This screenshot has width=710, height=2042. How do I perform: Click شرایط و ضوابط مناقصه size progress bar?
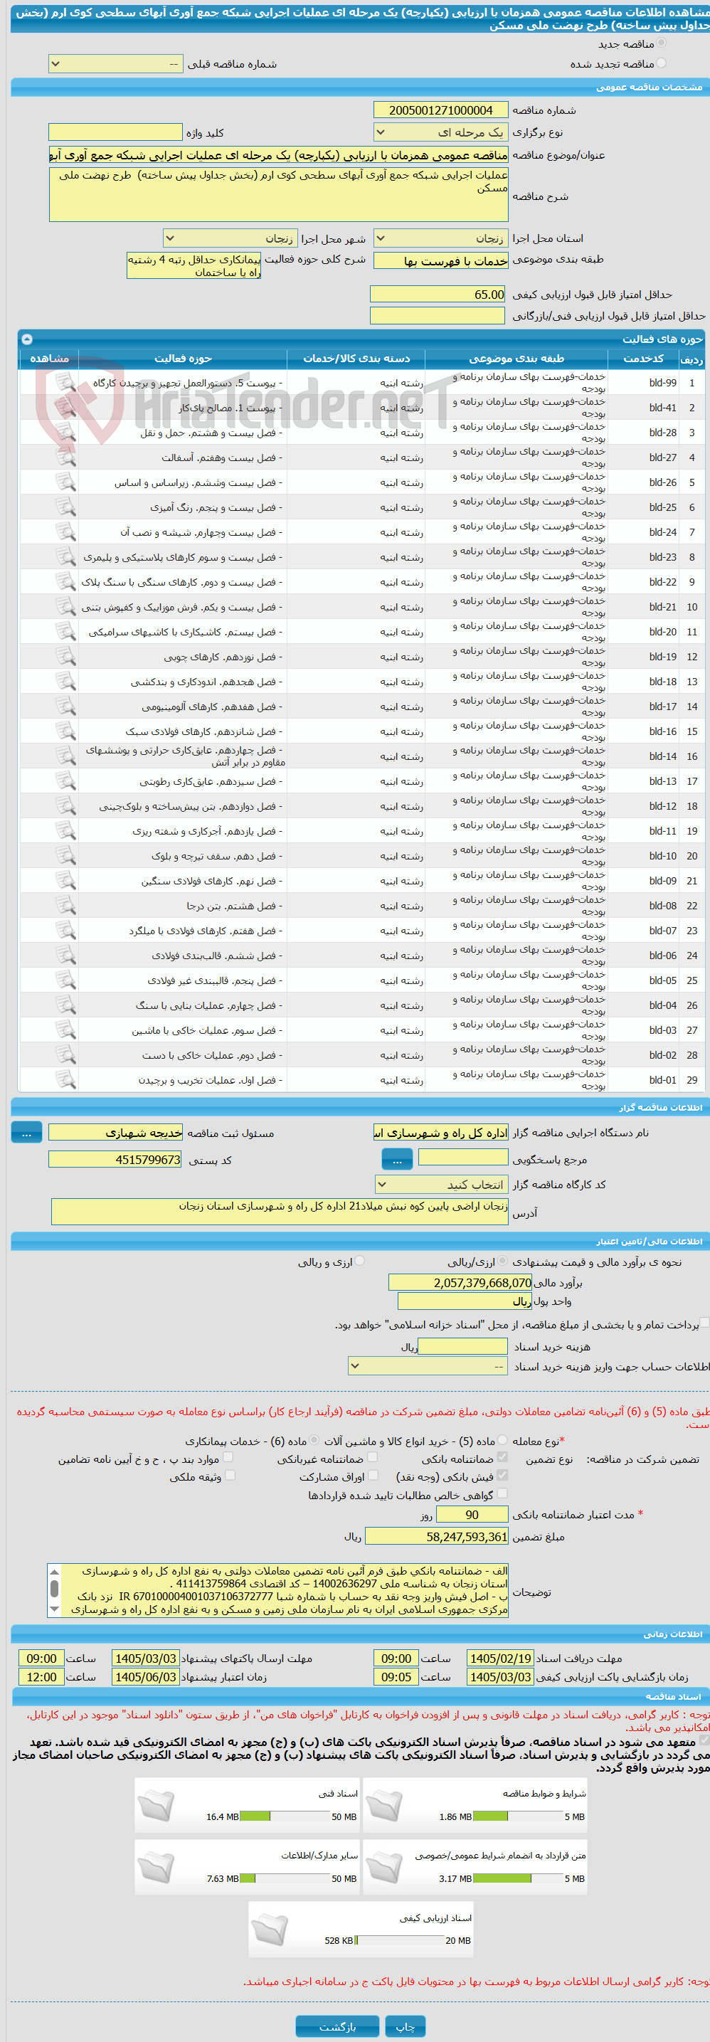(x=517, y=1817)
